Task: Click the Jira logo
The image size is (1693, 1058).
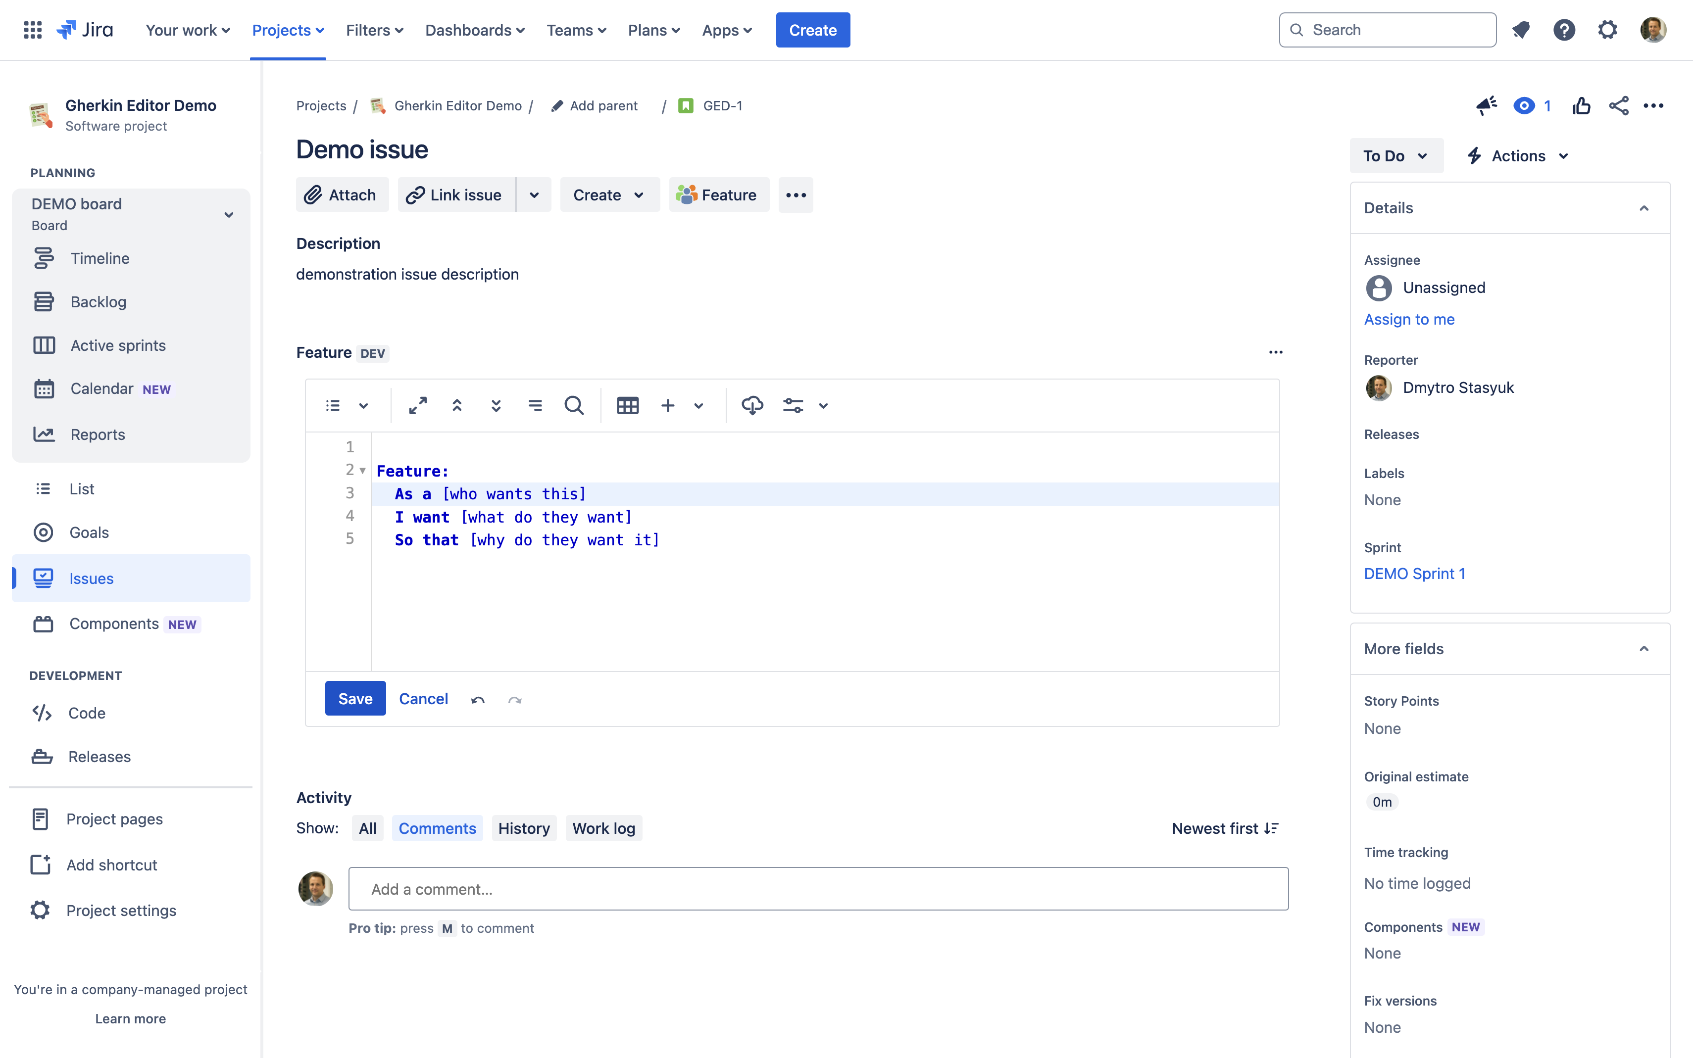Action: tap(85, 30)
